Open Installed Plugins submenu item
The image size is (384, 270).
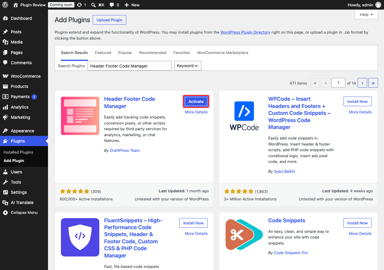click(18, 152)
